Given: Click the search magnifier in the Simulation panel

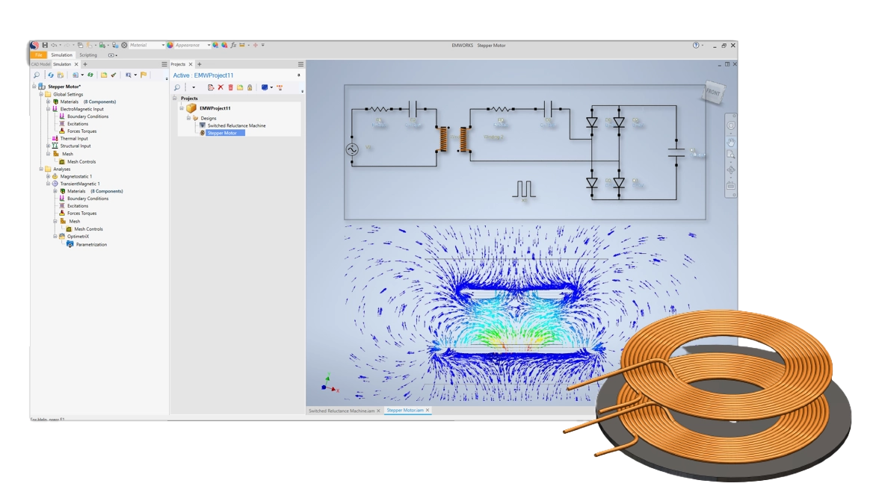Looking at the screenshot, I should click(37, 75).
